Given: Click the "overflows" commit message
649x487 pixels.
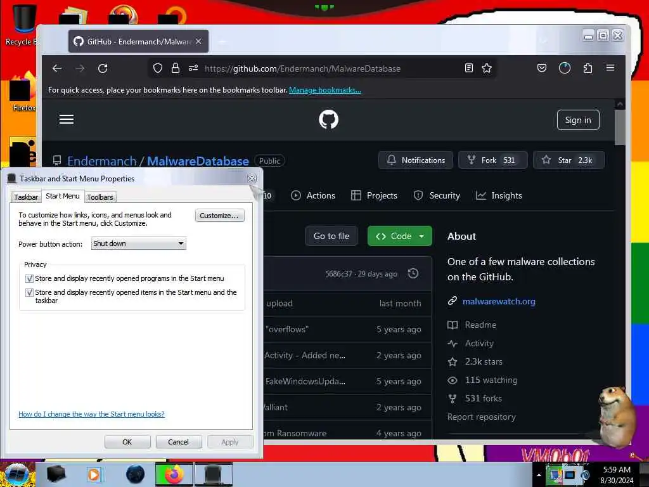Looking at the screenshot, I should coord(287,330).
